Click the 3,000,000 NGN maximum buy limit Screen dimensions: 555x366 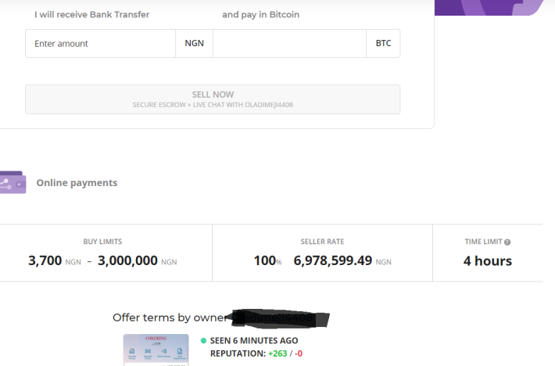click(138, 261)
